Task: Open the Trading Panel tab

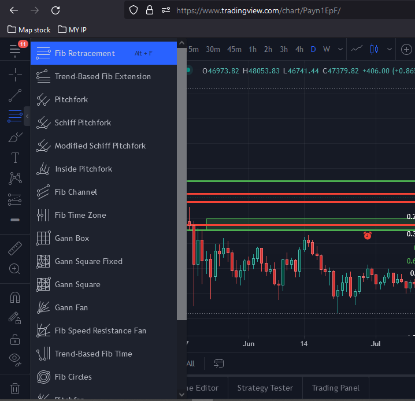Action: (336, 388)
